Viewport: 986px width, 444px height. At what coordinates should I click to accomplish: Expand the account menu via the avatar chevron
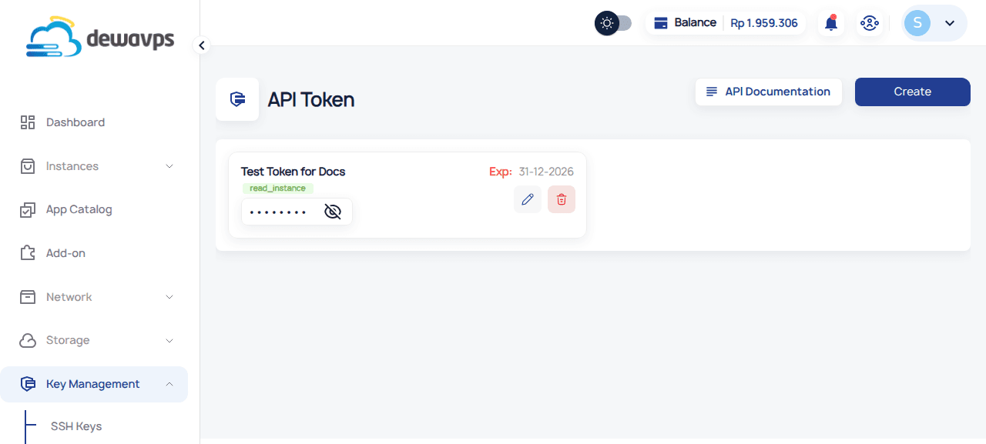click(949, 22)
